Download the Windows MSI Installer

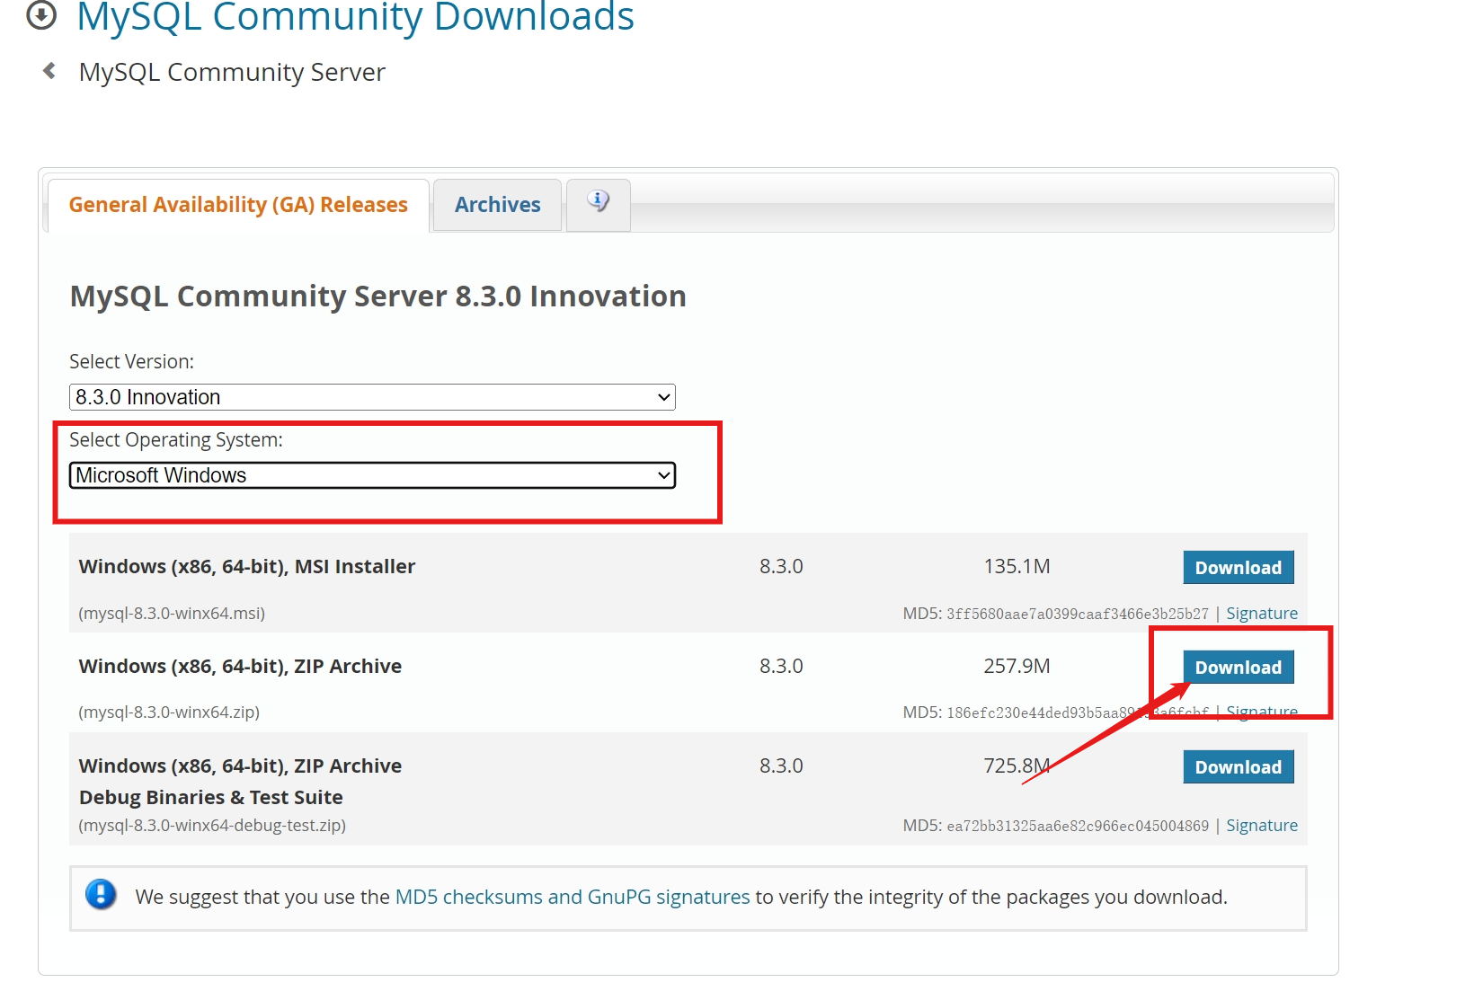click(x=1238, y=568)
